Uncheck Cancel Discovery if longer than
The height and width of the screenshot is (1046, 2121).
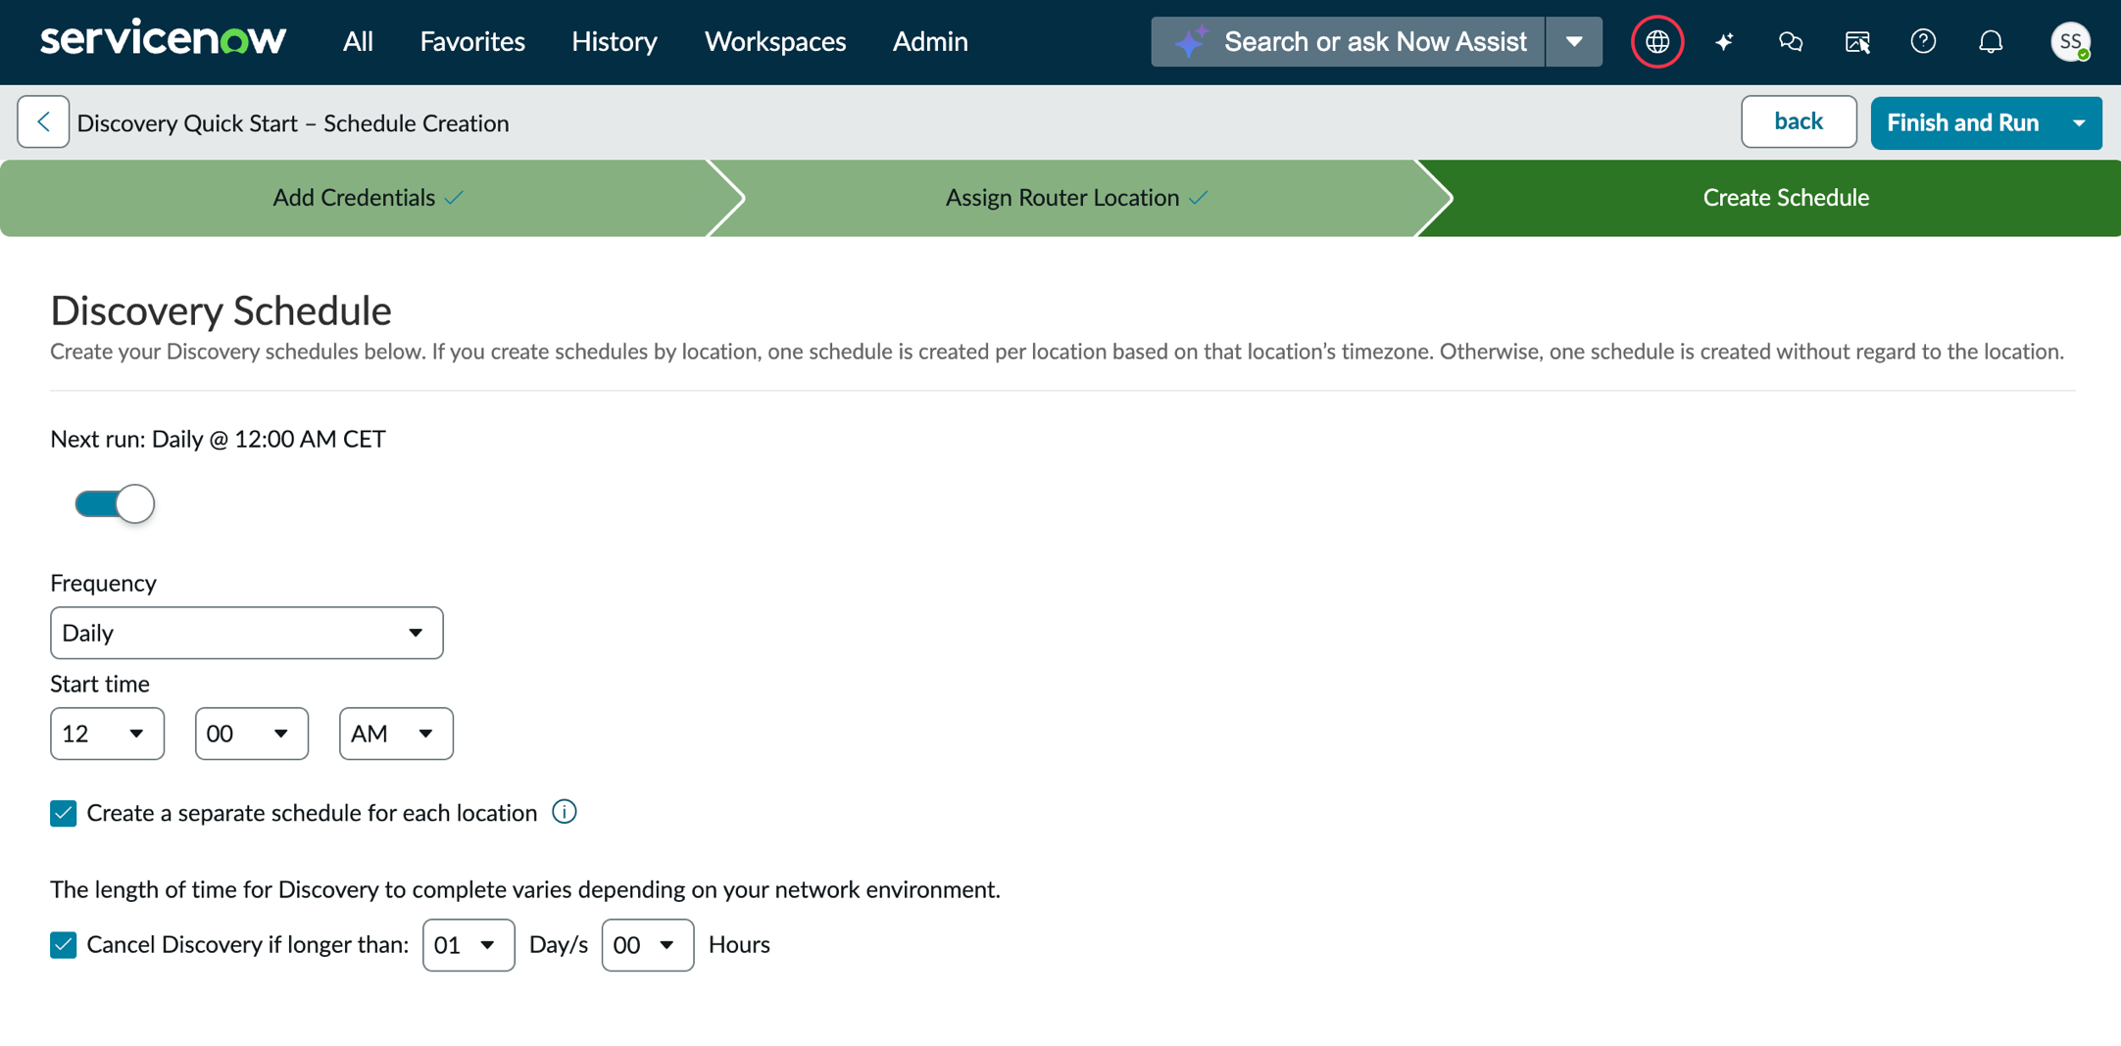64,945
